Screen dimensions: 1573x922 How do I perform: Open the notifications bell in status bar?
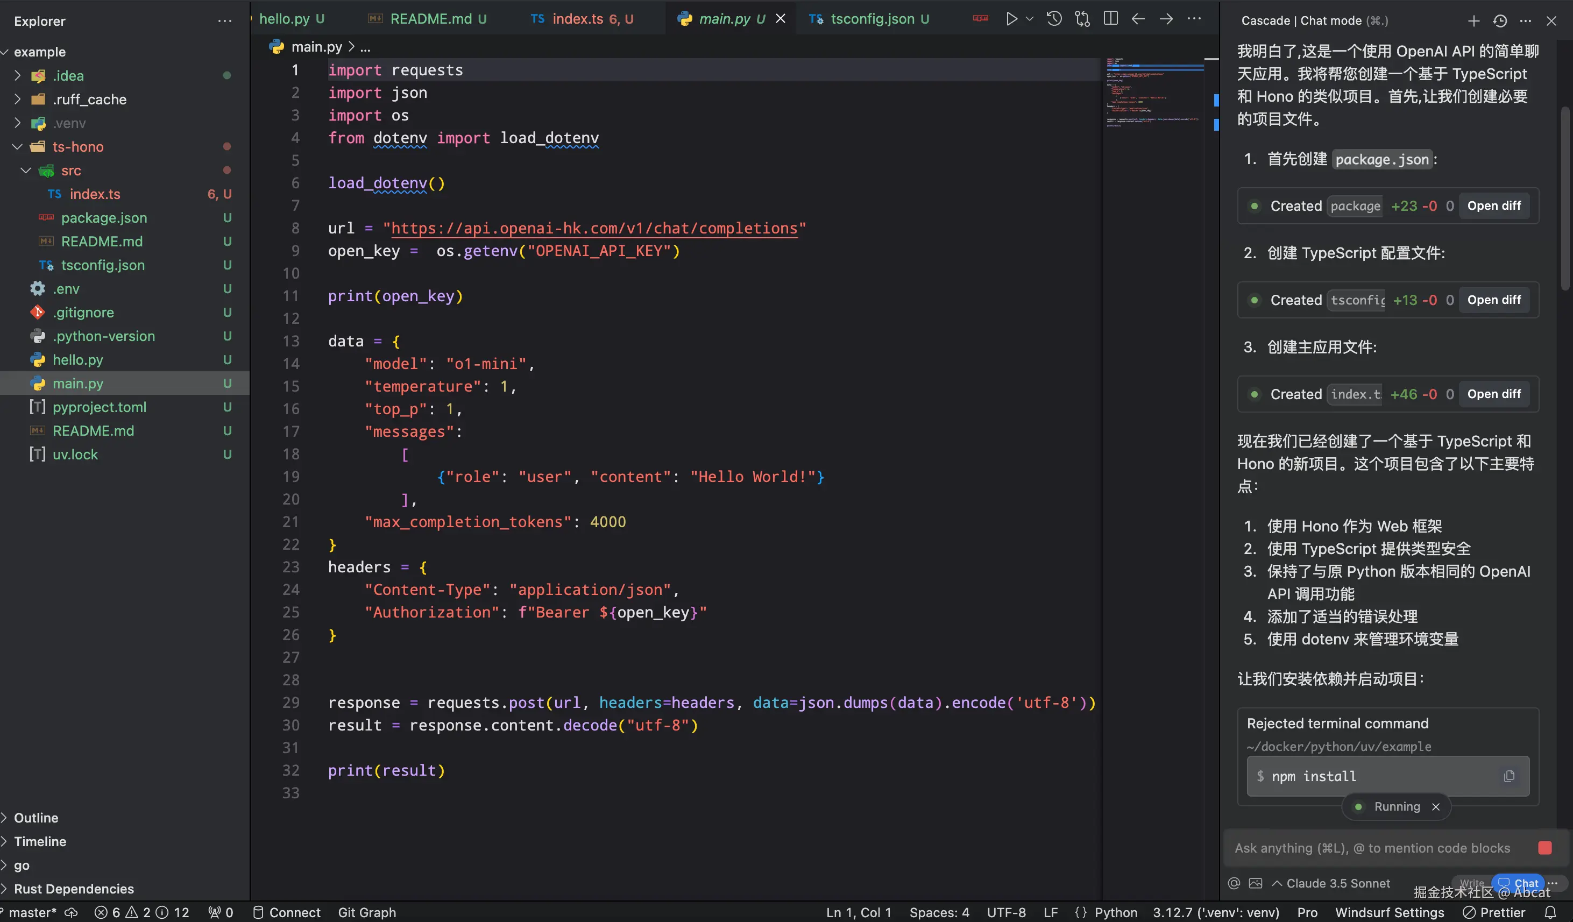[1550, 912]
